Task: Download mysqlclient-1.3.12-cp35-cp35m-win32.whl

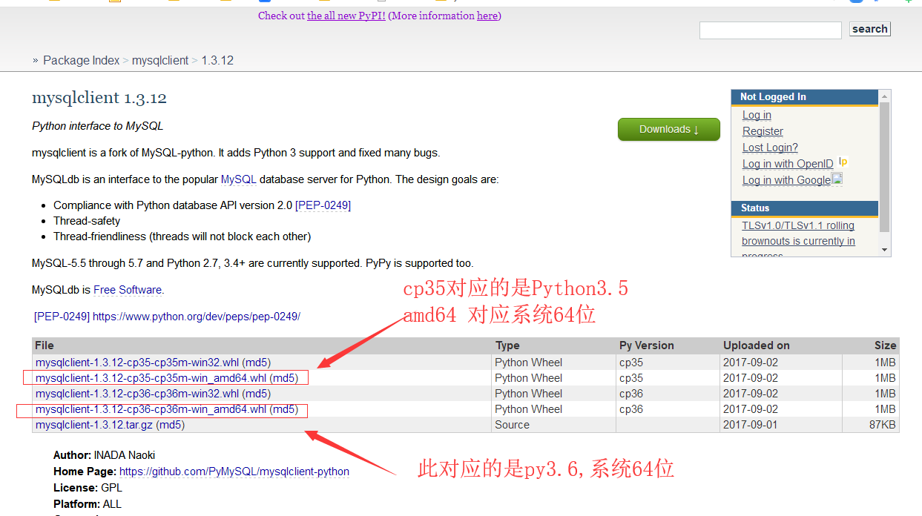Action: (137, 363)
